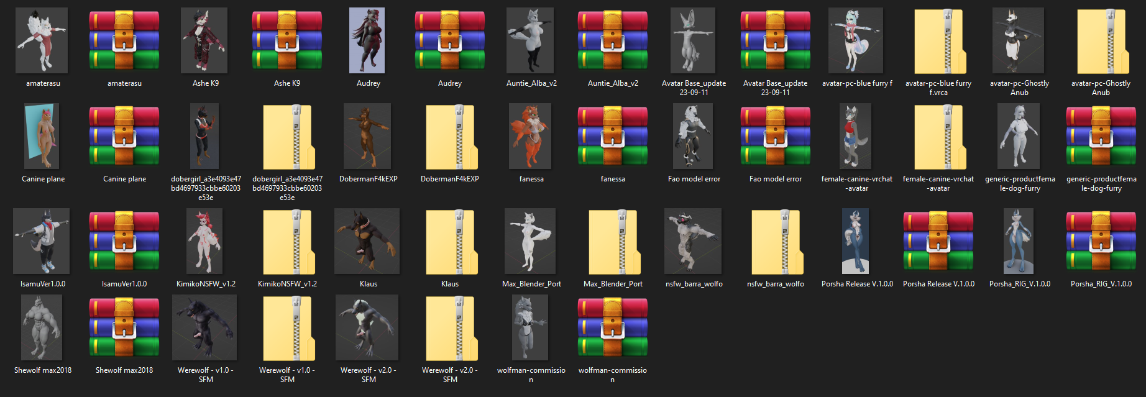
Task: Select the Porsha_RIG_V.1.0.0 image thumbnail
Action: click(x=1018, y=241)
